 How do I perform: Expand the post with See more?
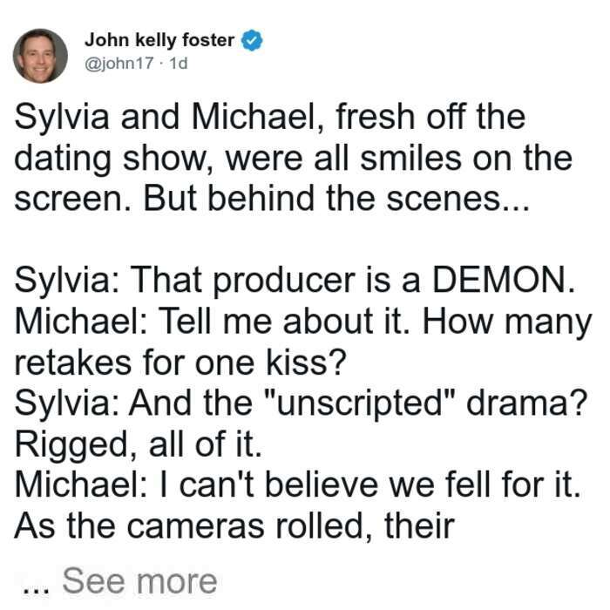pos(139,581)
